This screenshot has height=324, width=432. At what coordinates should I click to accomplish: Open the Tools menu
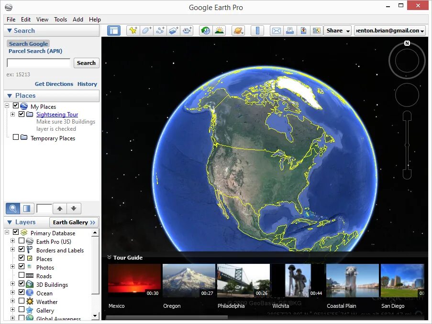point(60,20)
